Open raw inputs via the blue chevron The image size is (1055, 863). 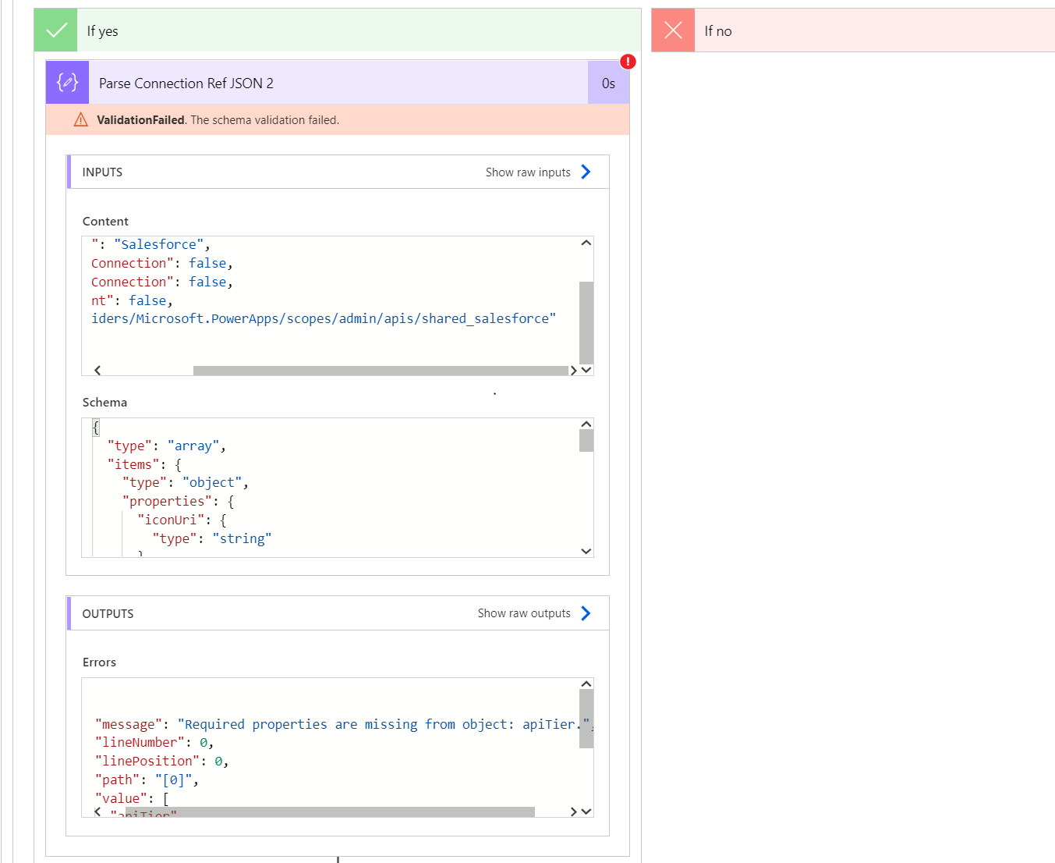[x=586, y=172]
